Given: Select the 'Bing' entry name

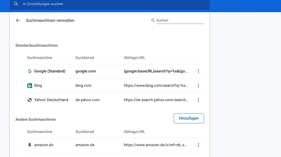Looking at the screenshot, I should (38, 86).
